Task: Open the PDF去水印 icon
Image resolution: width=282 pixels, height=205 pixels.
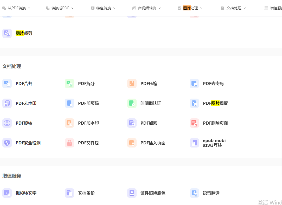Action: pos(7,103)
